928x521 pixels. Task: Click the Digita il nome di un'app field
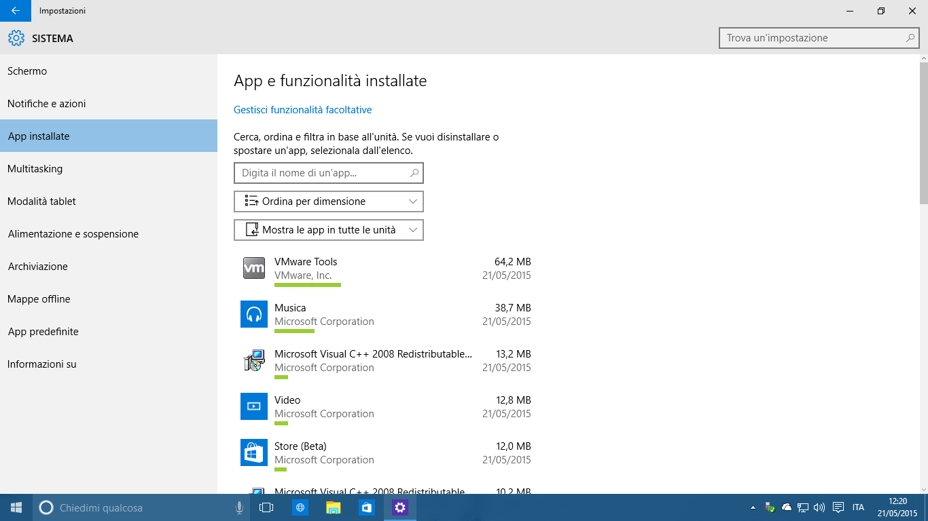pos(329,173)
